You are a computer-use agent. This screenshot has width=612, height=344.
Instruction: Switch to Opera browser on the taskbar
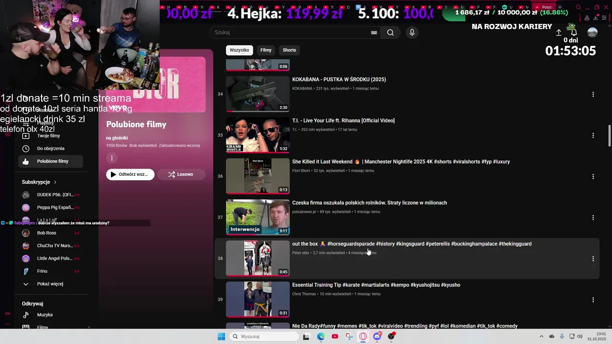pos(363,336)
